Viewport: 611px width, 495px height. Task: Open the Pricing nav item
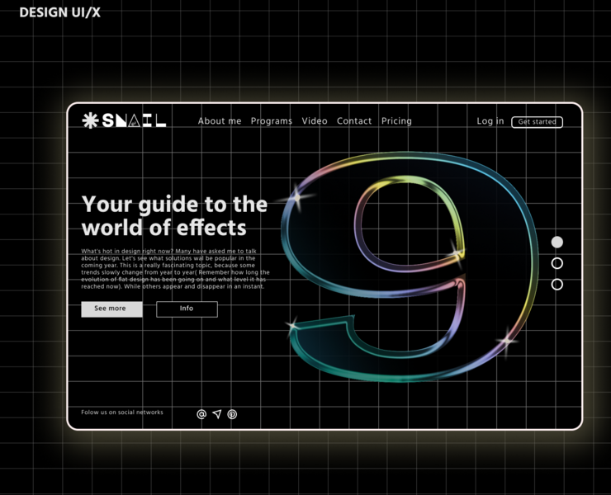click(396, 121)
